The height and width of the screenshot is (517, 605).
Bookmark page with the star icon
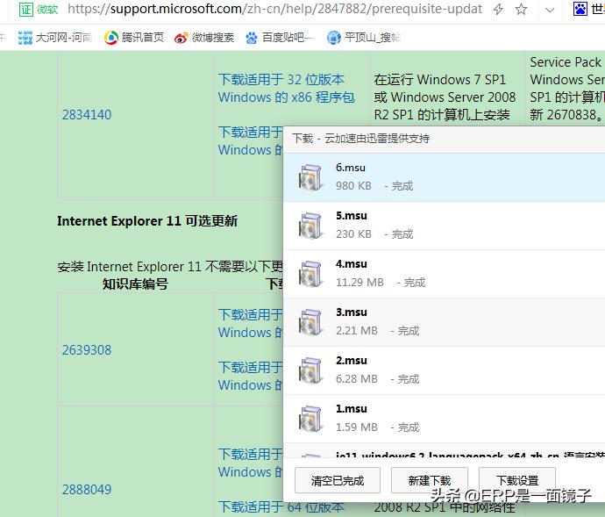(x=521, y=9)
